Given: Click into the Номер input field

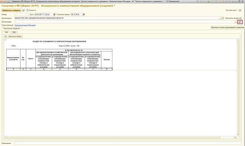Looking at the screenshot, I should pyautogui.click(x=21, y=14).
